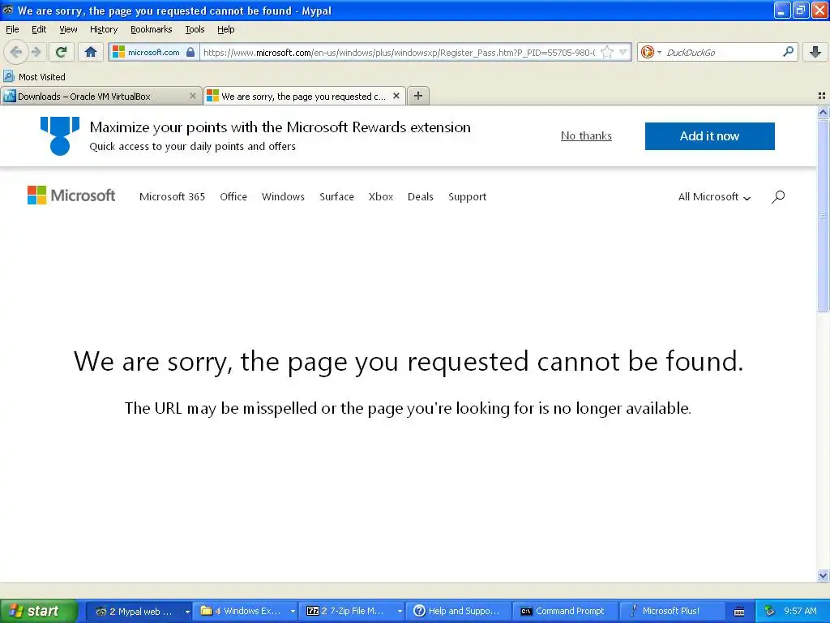
Task: Open the URL history dropdown arrow
Action: point(623,52)
